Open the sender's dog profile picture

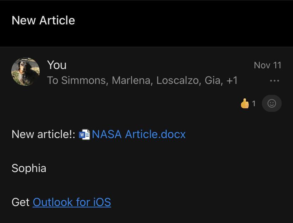25,72
